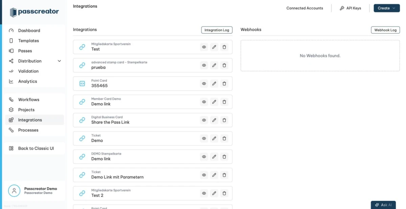Viewport: 406px width, 209px height.
Task: Click the 'advanced stamp card - Stempelkarte' label
Action: pyautogui.click(x=119, y=62)
